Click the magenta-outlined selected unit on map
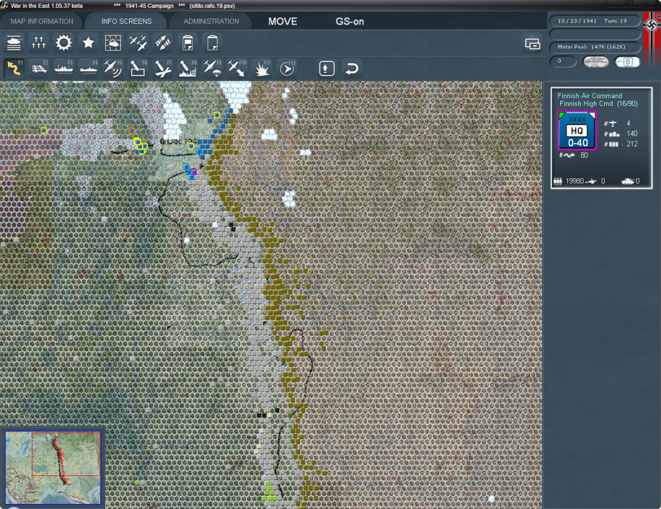Image resolution: width=661 pixels, height=509 pixels. pos(193,172)
